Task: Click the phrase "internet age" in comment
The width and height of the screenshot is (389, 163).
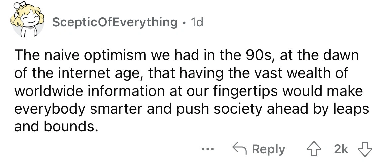Action: coord(89,73)
